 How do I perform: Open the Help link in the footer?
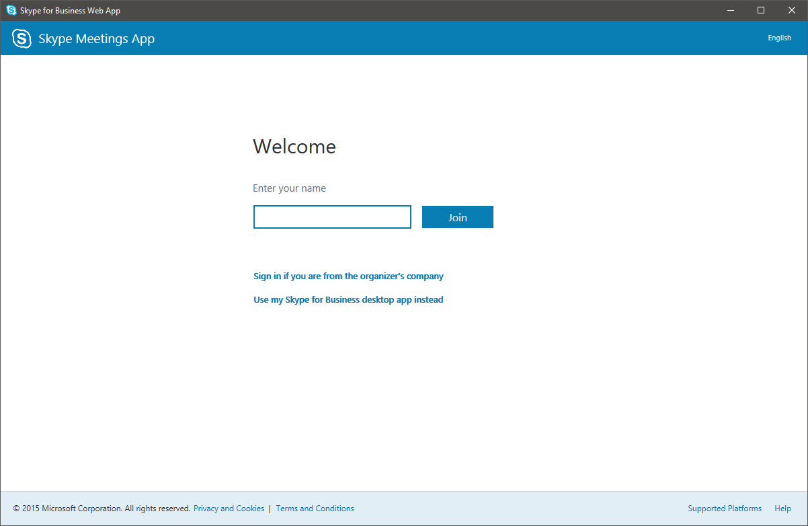782,509
